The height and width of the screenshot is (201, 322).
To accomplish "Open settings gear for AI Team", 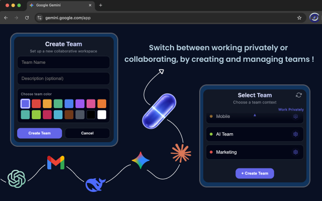I will coord(295,134).
